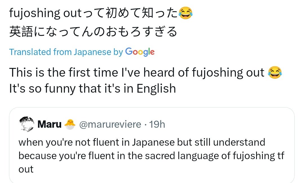Click the word "English" in the translated text
This screenshot has width=304, height=183.
pos(156,89)
